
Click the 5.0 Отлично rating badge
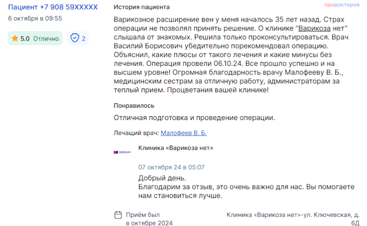pos(35,38)
